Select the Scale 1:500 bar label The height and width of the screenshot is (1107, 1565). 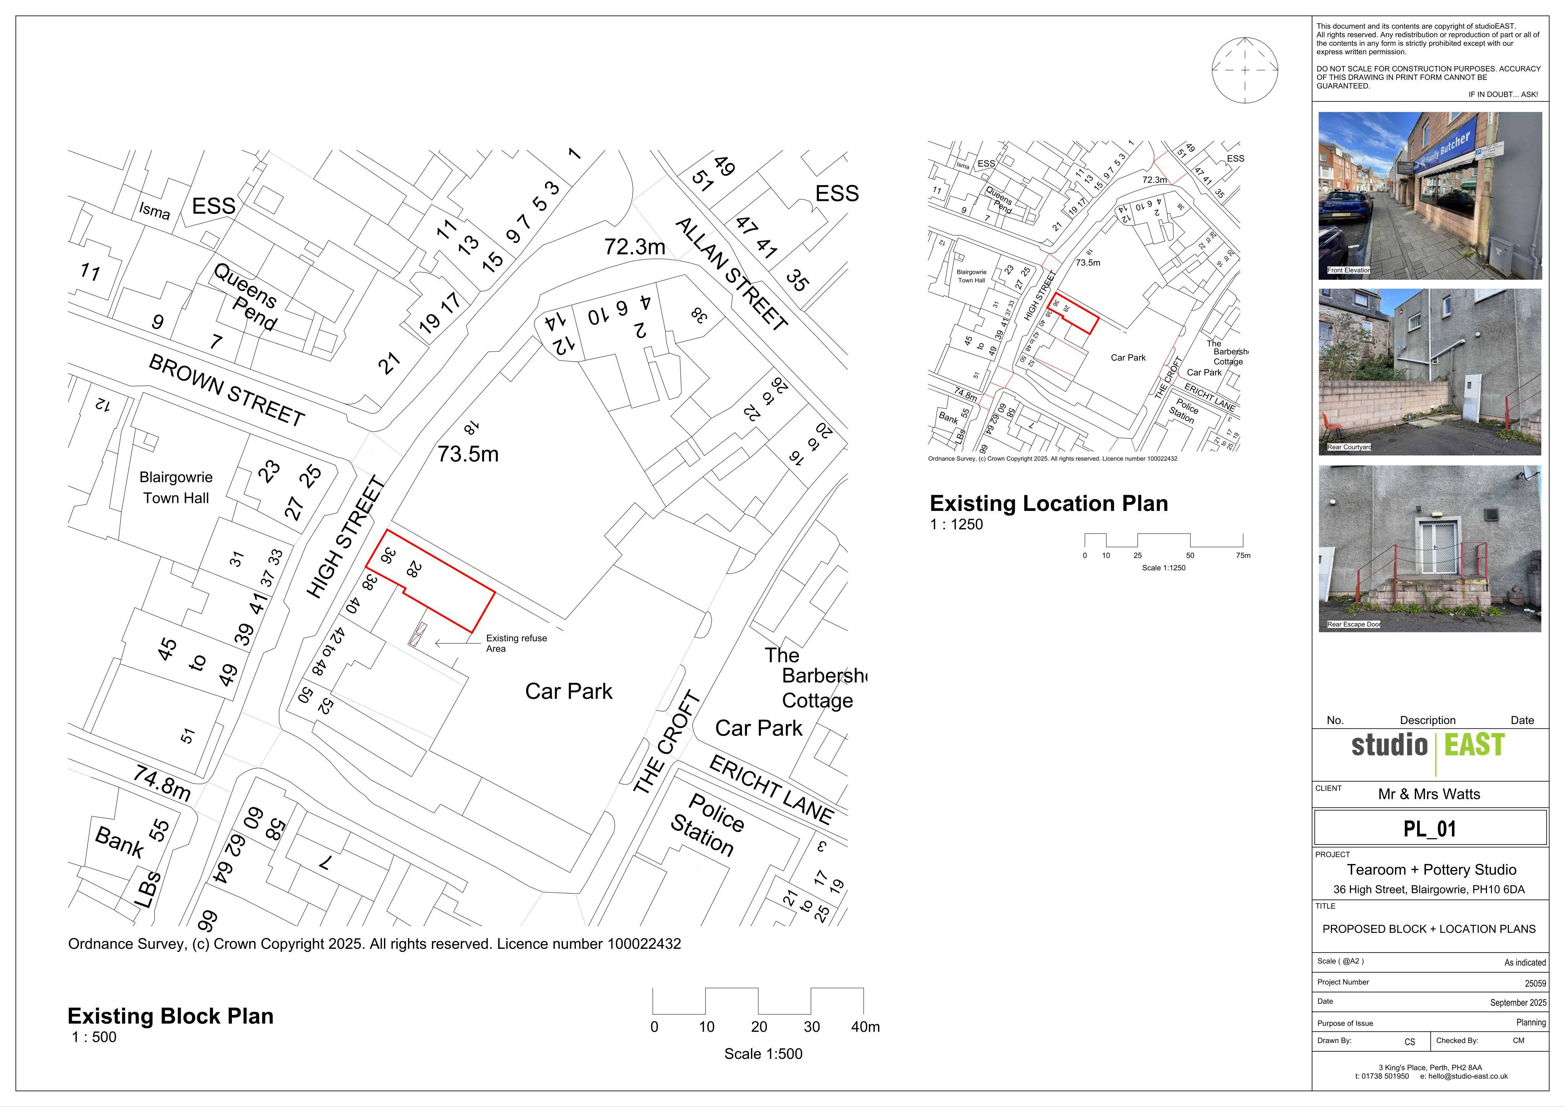click(x=763, y=1054)
